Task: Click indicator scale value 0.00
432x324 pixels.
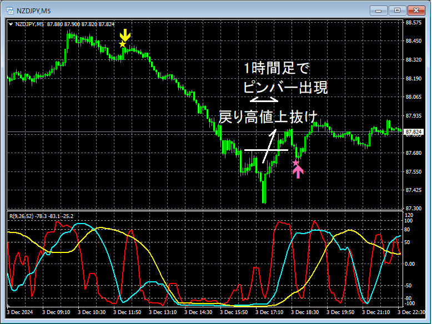Action: pos(410,264)
